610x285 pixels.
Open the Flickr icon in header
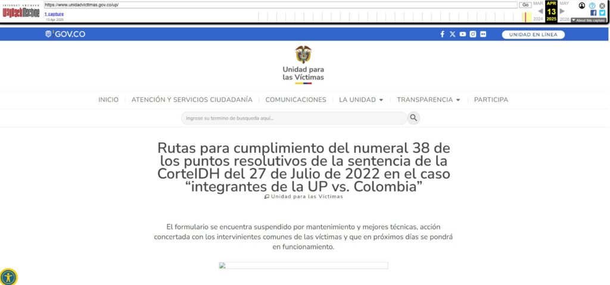coord(483,35)
